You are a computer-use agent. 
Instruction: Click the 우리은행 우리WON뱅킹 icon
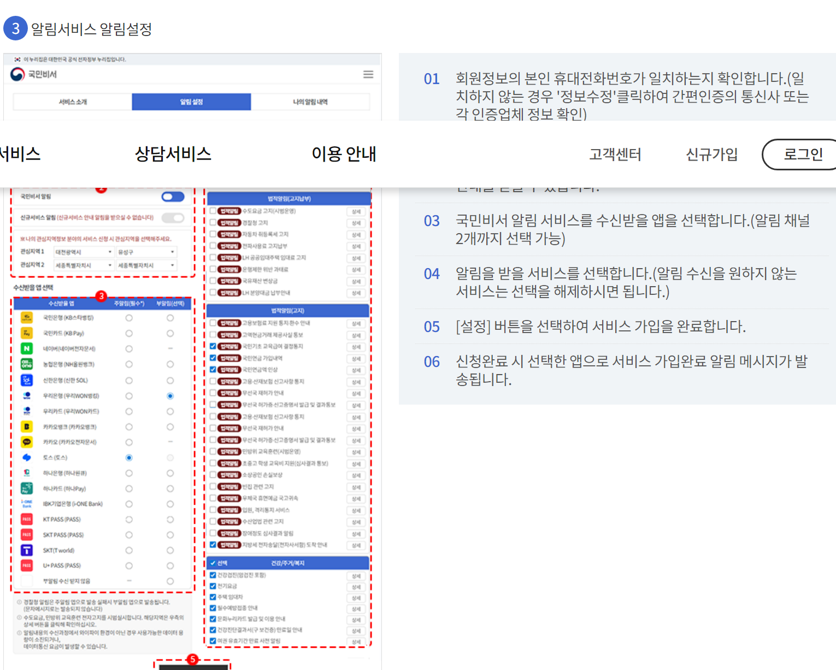click(x=26, y=396)
